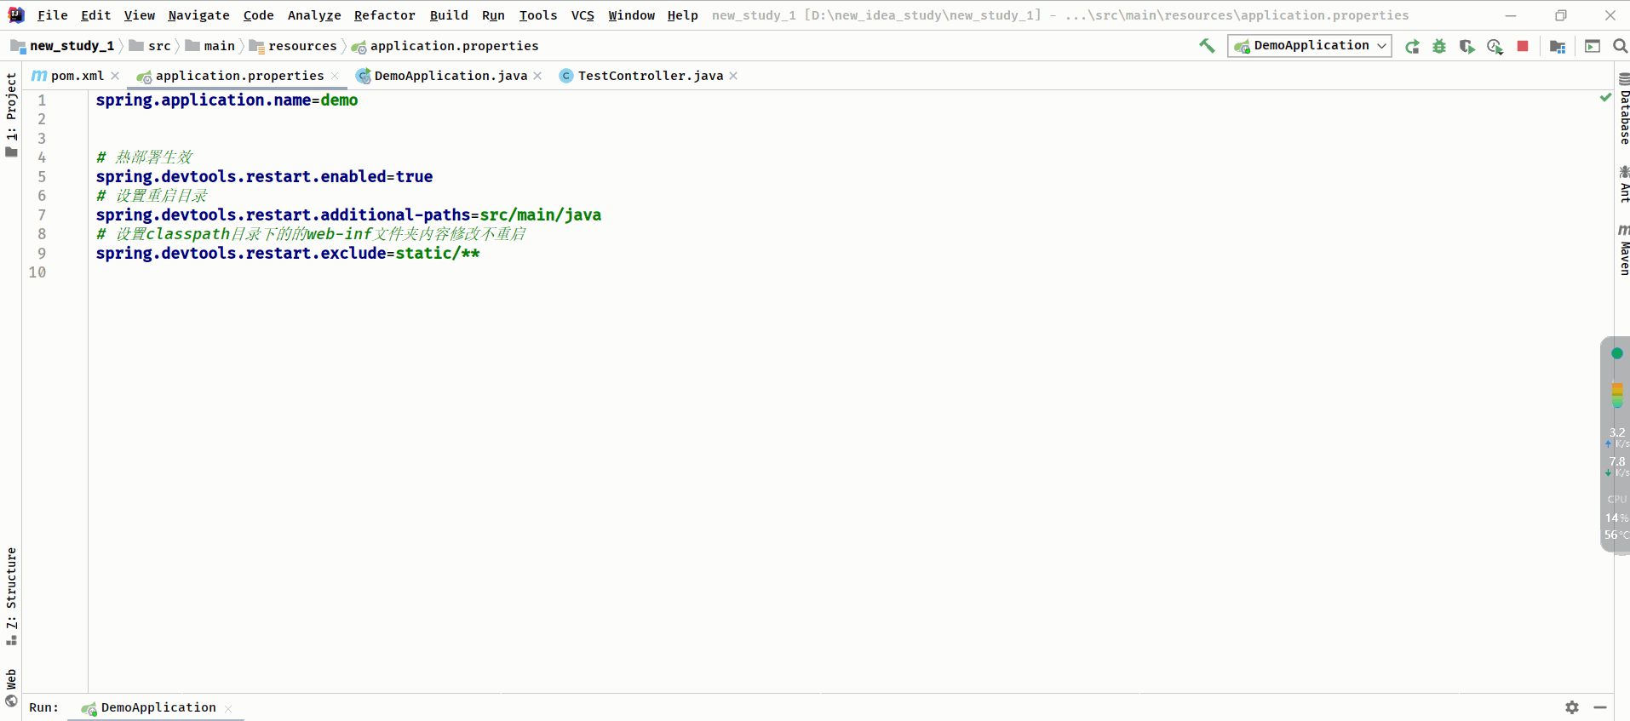Toggle the Maven tool window
Image resolution: width=1630 pixels, height=721 pixels.
click(x=1623, y=250)
